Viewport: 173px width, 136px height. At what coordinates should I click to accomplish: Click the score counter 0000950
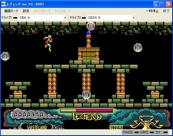(29, 115)
